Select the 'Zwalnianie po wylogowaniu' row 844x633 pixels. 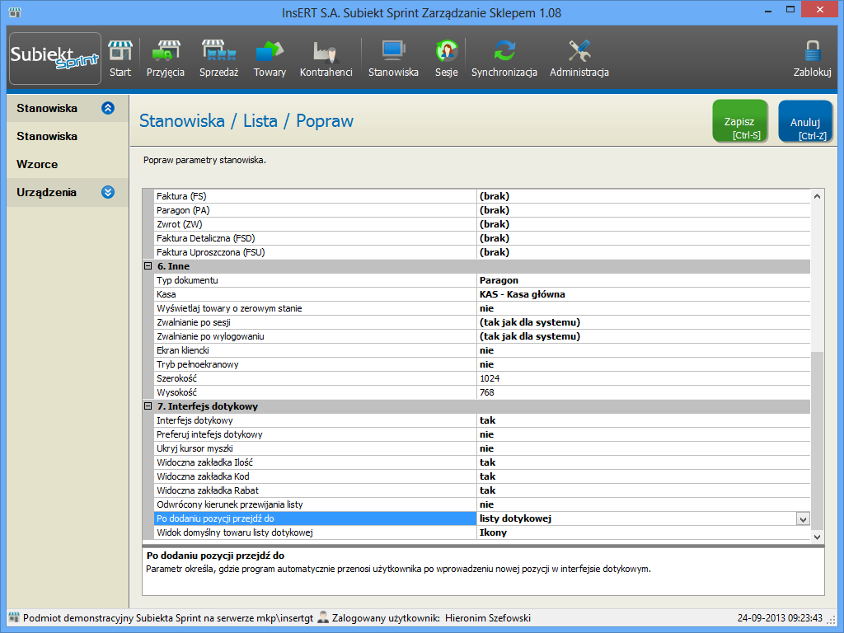pos(481,336)
